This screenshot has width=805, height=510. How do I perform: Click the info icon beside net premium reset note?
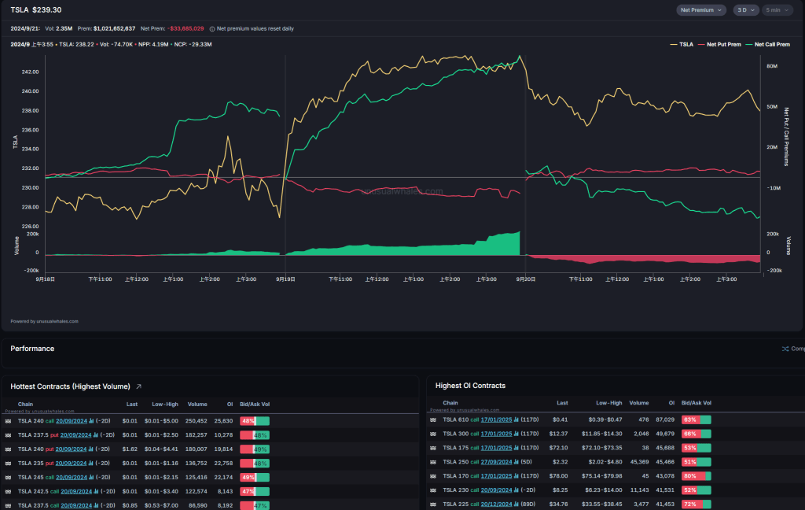211,28
